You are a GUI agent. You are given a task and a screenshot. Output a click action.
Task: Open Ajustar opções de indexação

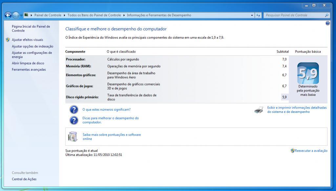[32, 46]
